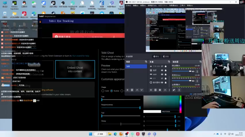The width and height of the screenshot is (245, 137).
Task: Click the Filters button above Sources panel
Action: coord(166,56)
